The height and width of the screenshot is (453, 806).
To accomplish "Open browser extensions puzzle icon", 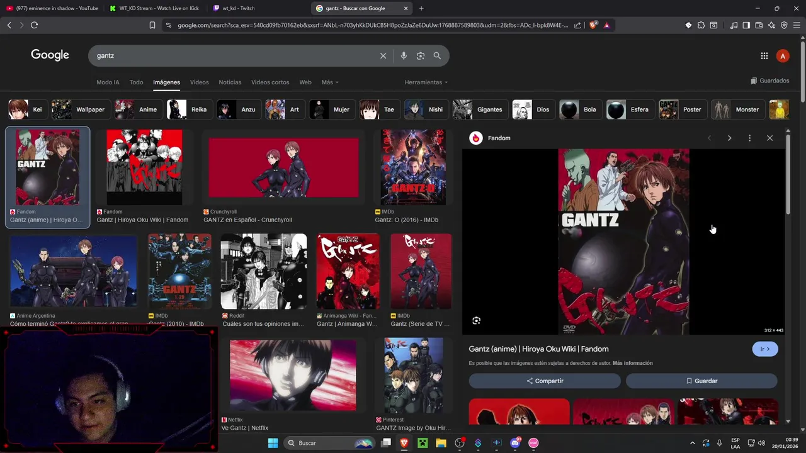I will click(x=701, y=25).
